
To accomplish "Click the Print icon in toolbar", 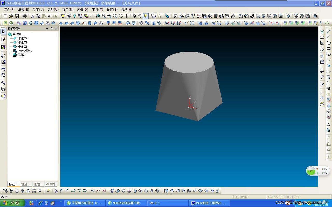I will (x=24, y=16).
